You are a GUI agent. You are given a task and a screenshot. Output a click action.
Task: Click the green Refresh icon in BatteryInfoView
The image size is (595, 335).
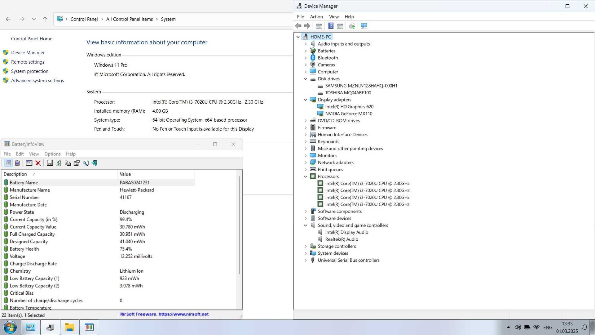[x=59, y=163]
